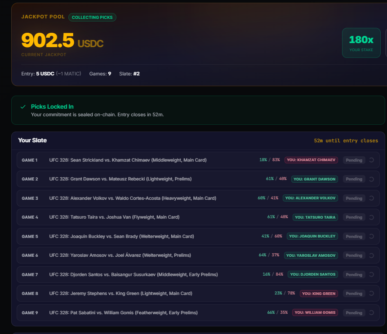387x334 pixels.
Task: Select the YOU: GRANT DAWSON pick badge
Action: [x=315, y=179]
